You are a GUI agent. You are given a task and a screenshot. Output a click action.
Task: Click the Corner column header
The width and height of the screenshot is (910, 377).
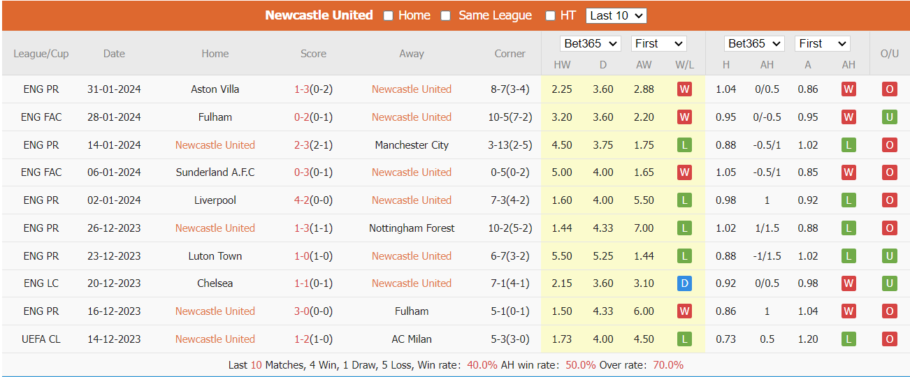tap(510, 54)
